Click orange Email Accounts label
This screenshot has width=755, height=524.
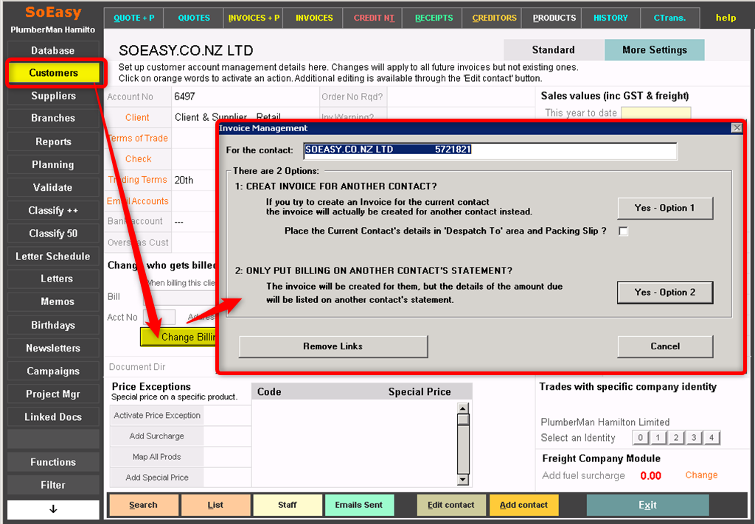[x=138, y=201]
